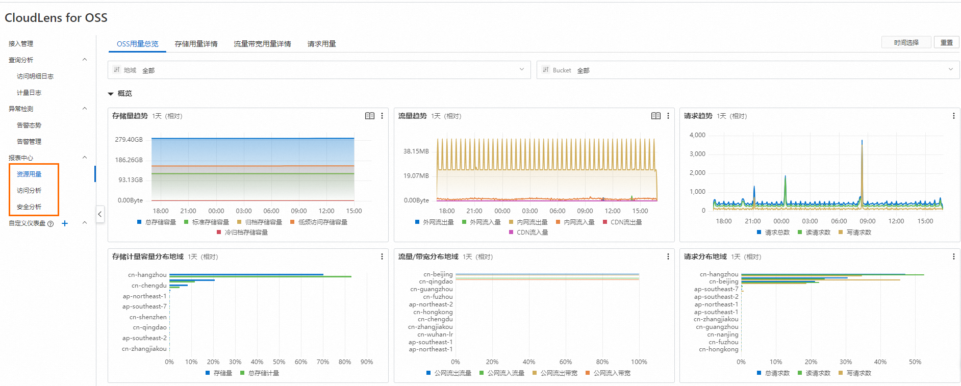Collapse the left sidebar with arrow handle
Screen dimensions: 961x386
100,214
